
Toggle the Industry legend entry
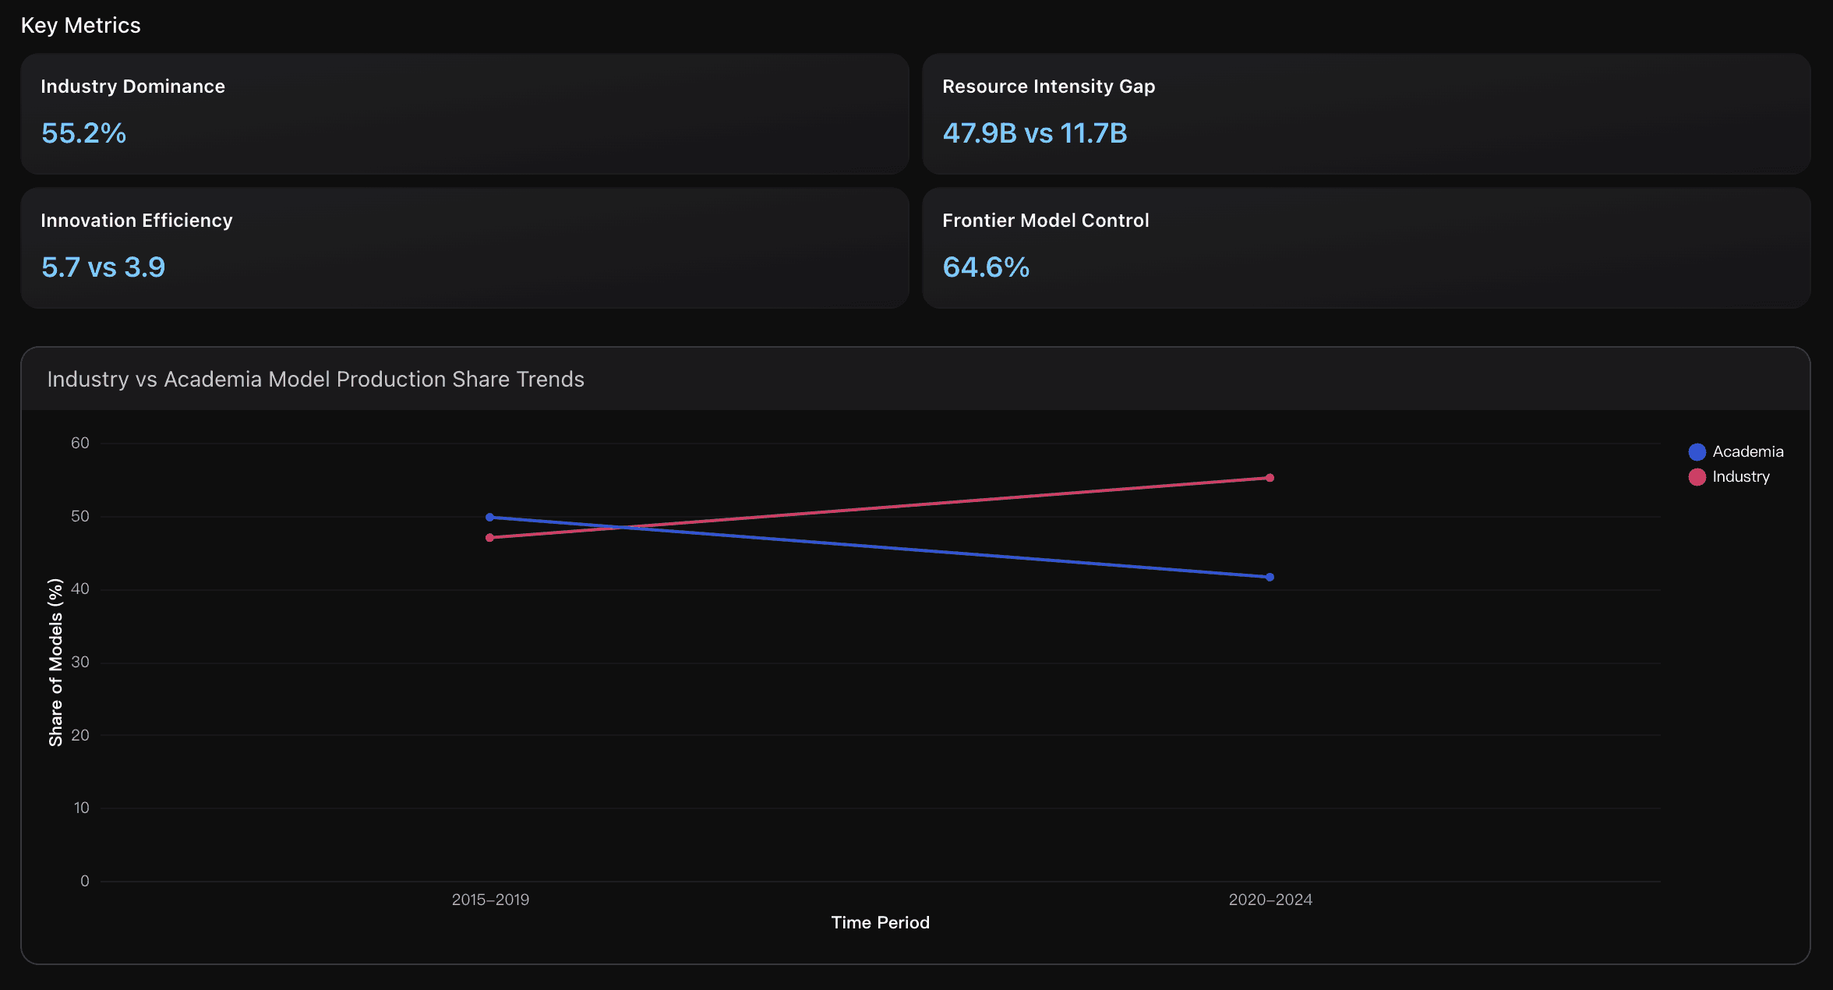[1740, 476]
